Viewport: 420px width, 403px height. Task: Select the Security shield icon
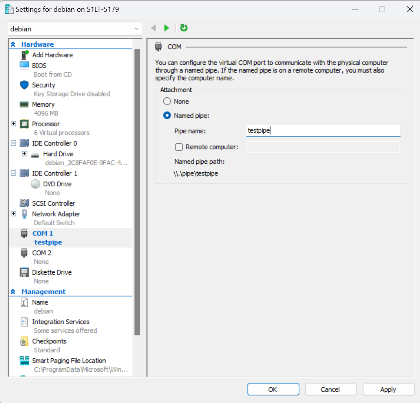[24, 85]
